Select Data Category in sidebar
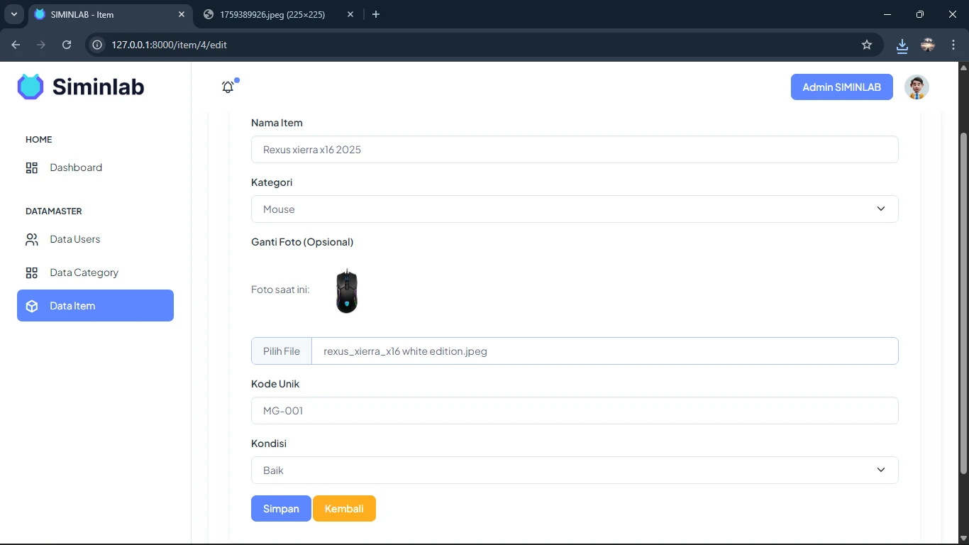This screenshot has height=545, width=969. pyautogui.click(x=84, y=272)
